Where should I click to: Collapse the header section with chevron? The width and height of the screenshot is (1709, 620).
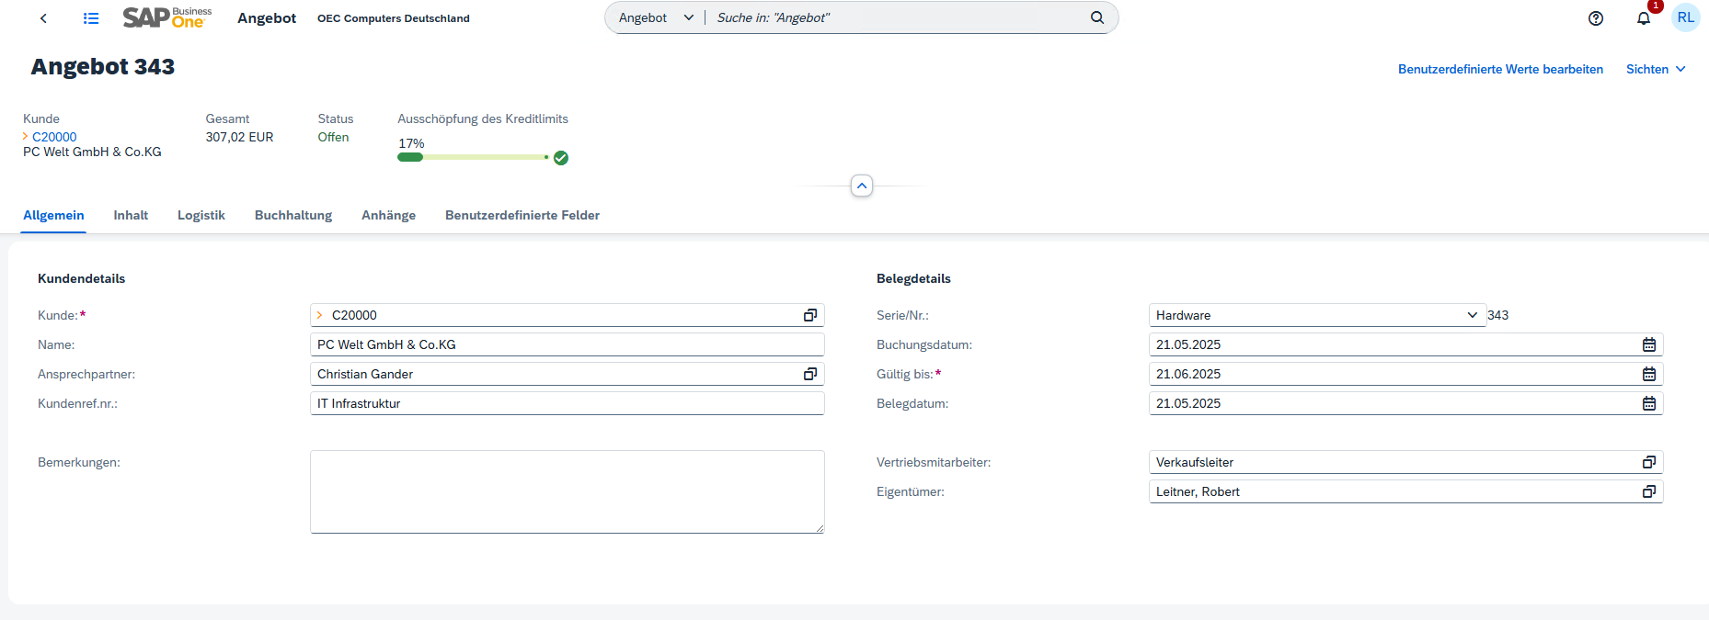point(862,186)
